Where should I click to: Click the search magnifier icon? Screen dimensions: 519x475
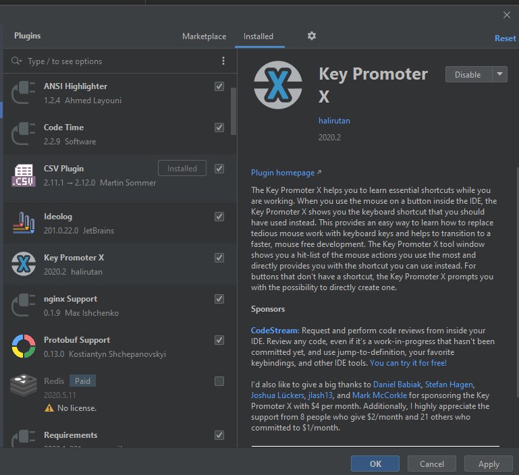[16, 61]
